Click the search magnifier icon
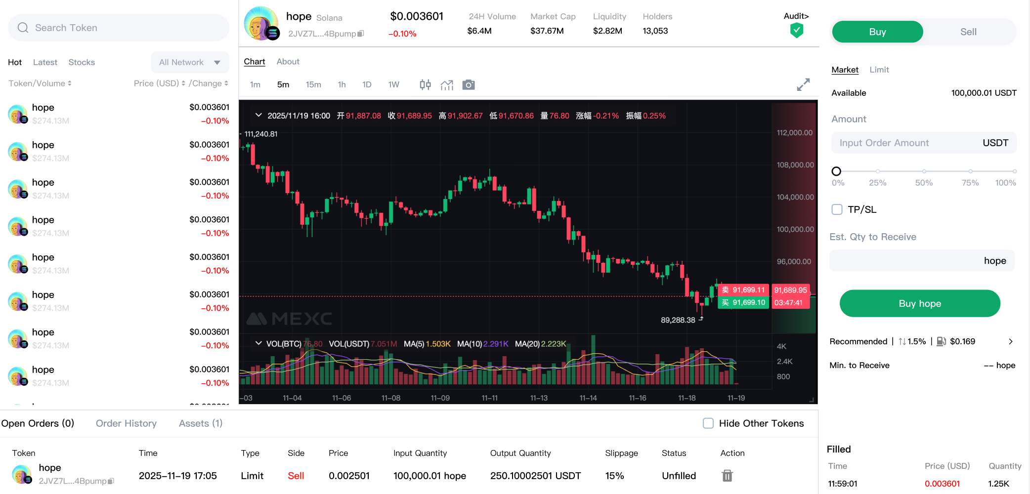The height and width of the screenshot is (494, 1030). [x=23, y=28]
